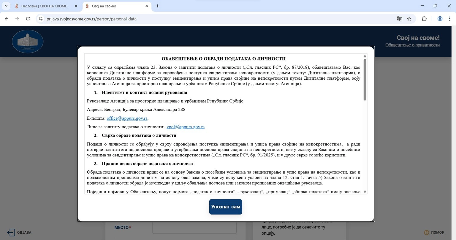Click the address bar URL
This screenshot has height=240, width=456.
coord(91,19)
